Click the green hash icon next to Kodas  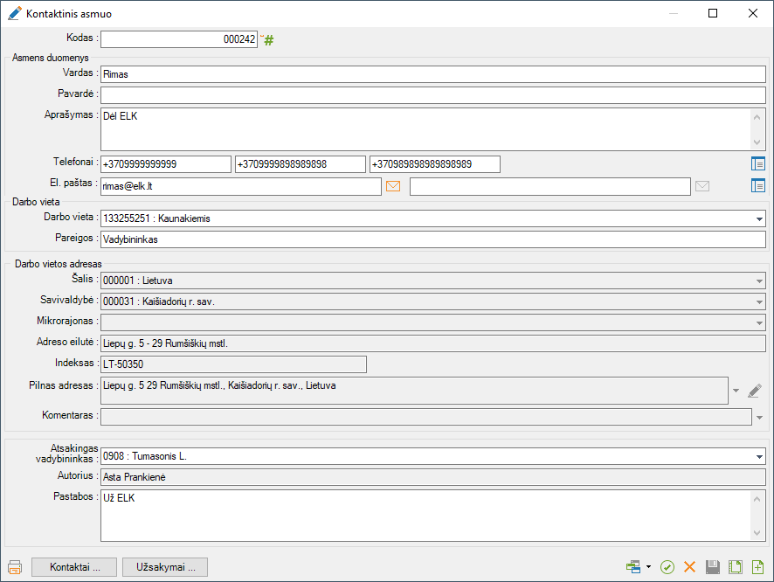[x=269, y=40]
